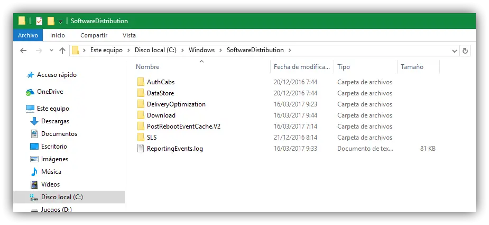Click Disco local (C:) in the address path
This screenshot has width=489, height=225.
(155, 50)
